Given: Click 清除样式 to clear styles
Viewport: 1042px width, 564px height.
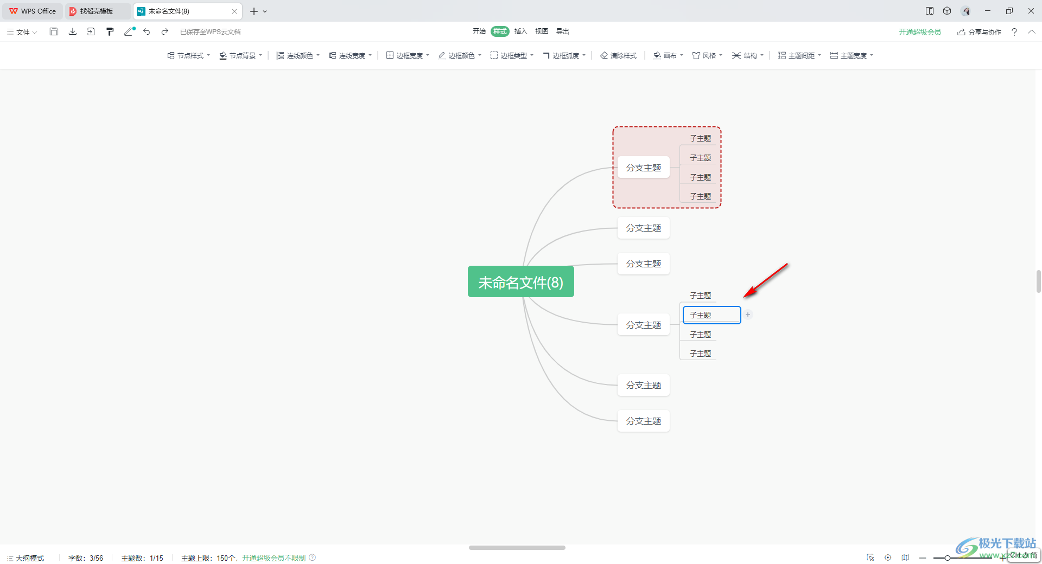Looking at the screenshot, I should (619, 55).
